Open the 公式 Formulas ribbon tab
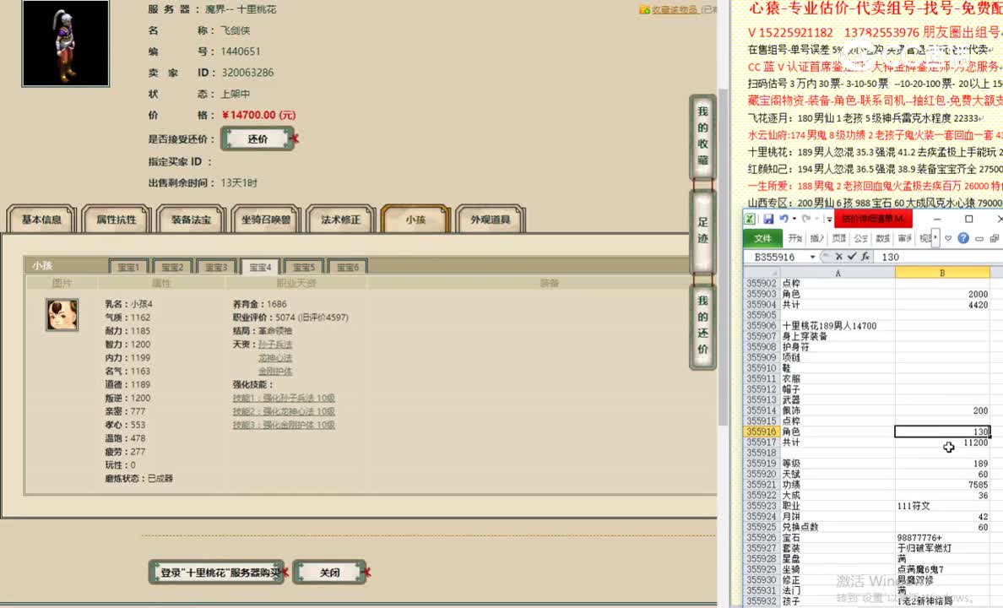1003x608 pixels. pyautogui.click(x=860, y=238)
